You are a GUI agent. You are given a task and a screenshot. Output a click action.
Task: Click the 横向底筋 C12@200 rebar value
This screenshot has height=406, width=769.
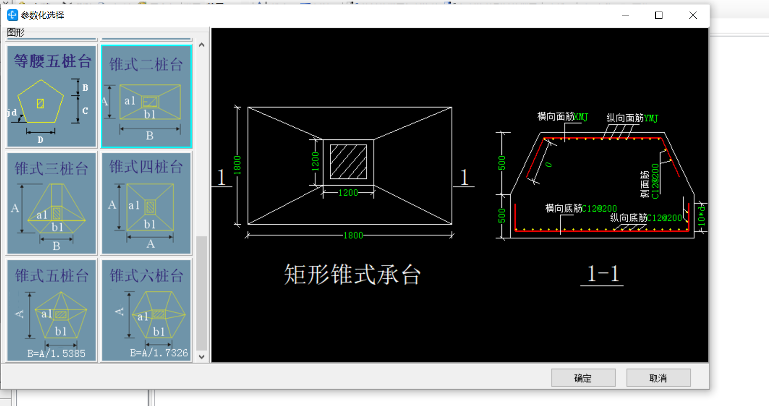(599, 209)
